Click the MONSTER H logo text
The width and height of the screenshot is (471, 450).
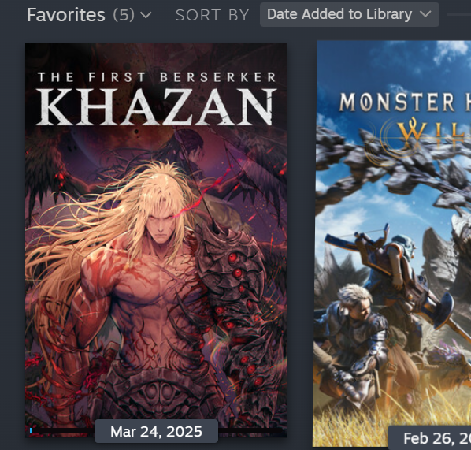click(x=405, y=102)
